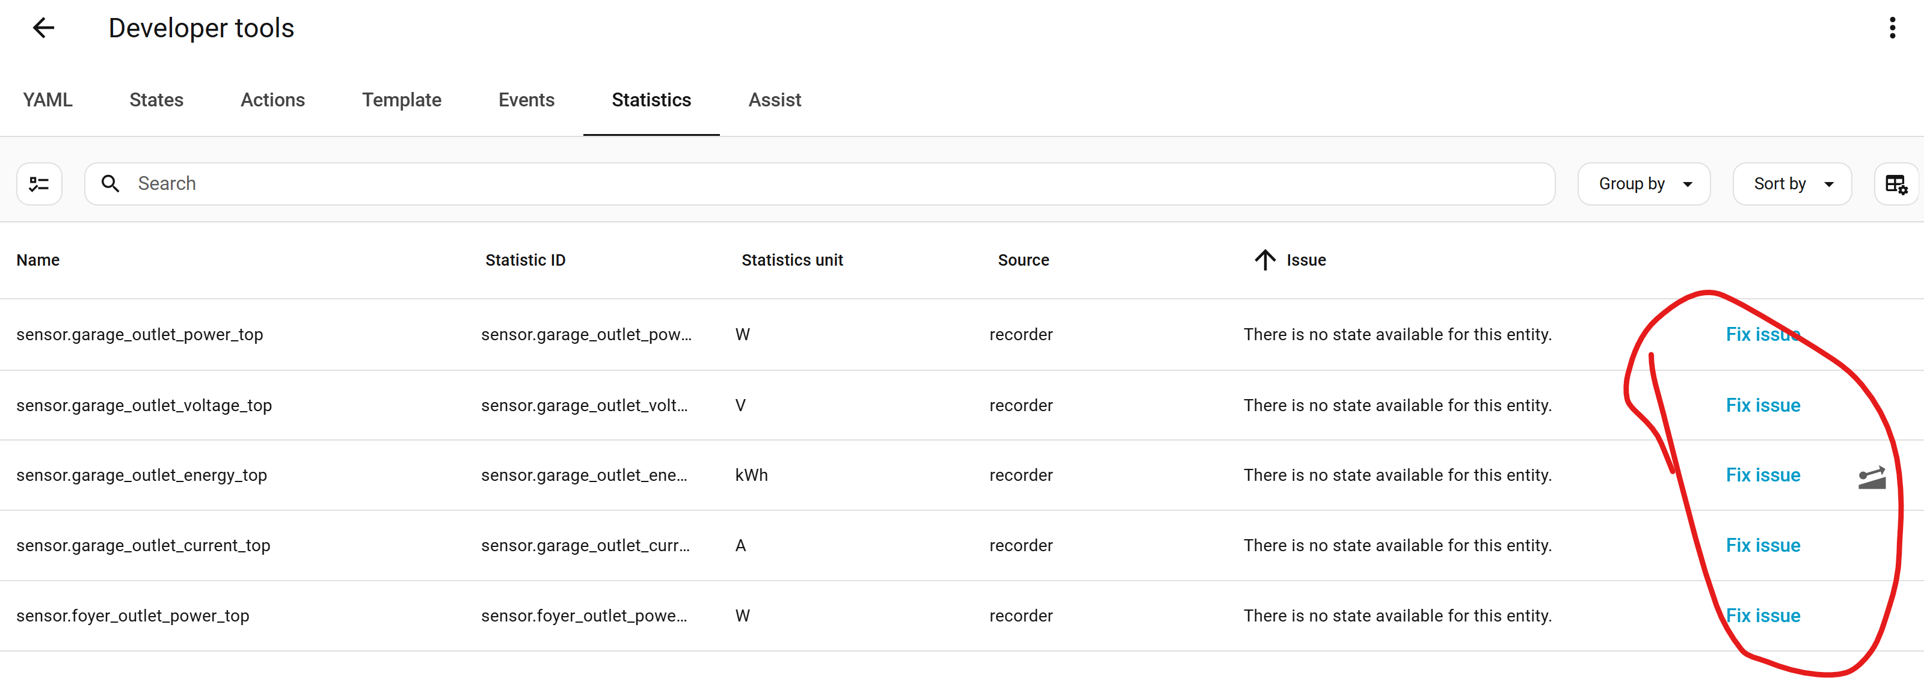Select the Assist tab
Screen dimensions: 1924x678
click(775, 100)
